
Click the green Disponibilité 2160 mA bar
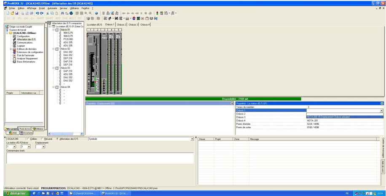[x=193, y=99]
